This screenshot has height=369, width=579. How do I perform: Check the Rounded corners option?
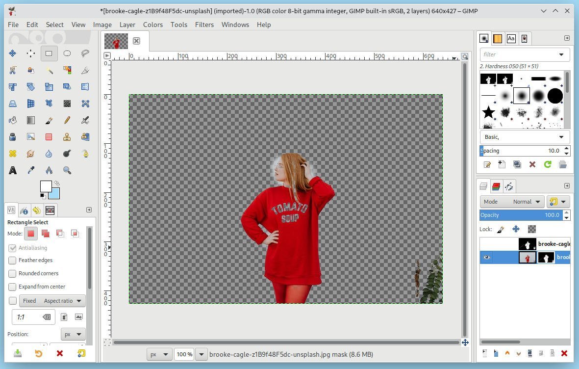click(12, 273)
